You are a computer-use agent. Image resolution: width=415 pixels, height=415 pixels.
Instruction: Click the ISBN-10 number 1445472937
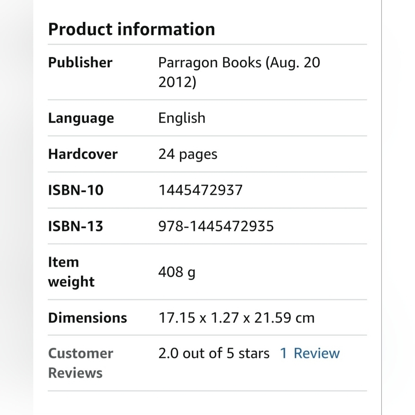click(200, 190)
